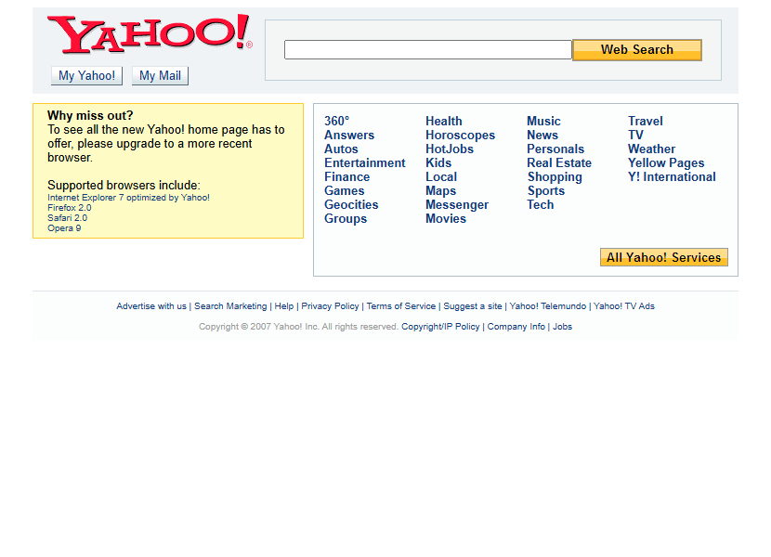
Task: Click the 'Why miss out?' heading text
Action: (x=90, y=115)
